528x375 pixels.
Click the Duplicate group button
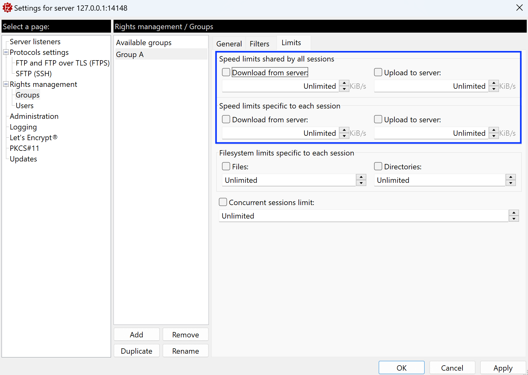136,351
